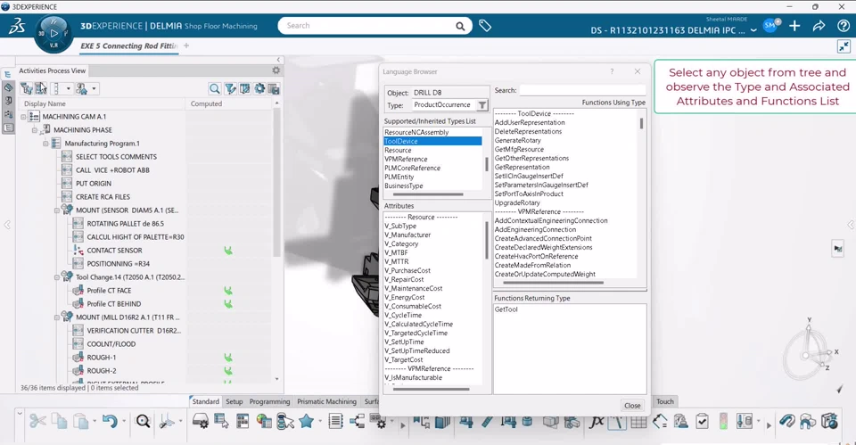Click the Language Browser Search field
856x445 pixels.
click(x=582, y=91)
